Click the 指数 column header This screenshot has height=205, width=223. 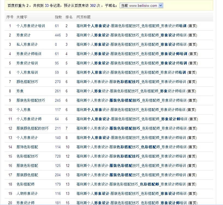pos(58,17)
